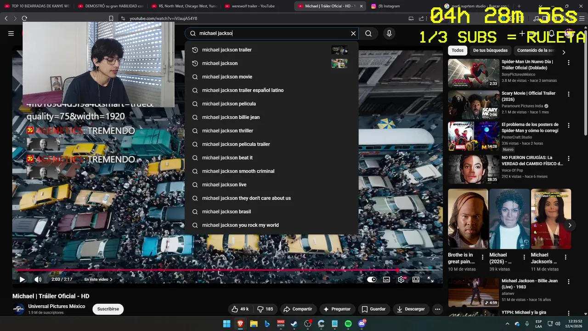Select 'michael jackson trailer' suggestion
Screen dimensions: 588x331
271,50
